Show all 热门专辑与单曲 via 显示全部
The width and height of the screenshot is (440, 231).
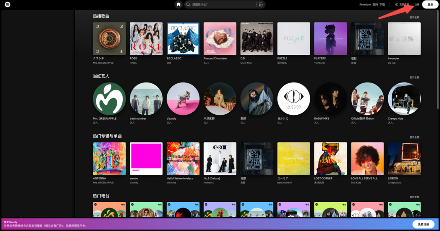click(x=414, y=137)
